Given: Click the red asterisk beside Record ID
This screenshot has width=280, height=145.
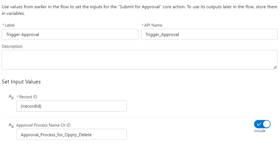Looking at the screenshot, I should tap(18, 97).
